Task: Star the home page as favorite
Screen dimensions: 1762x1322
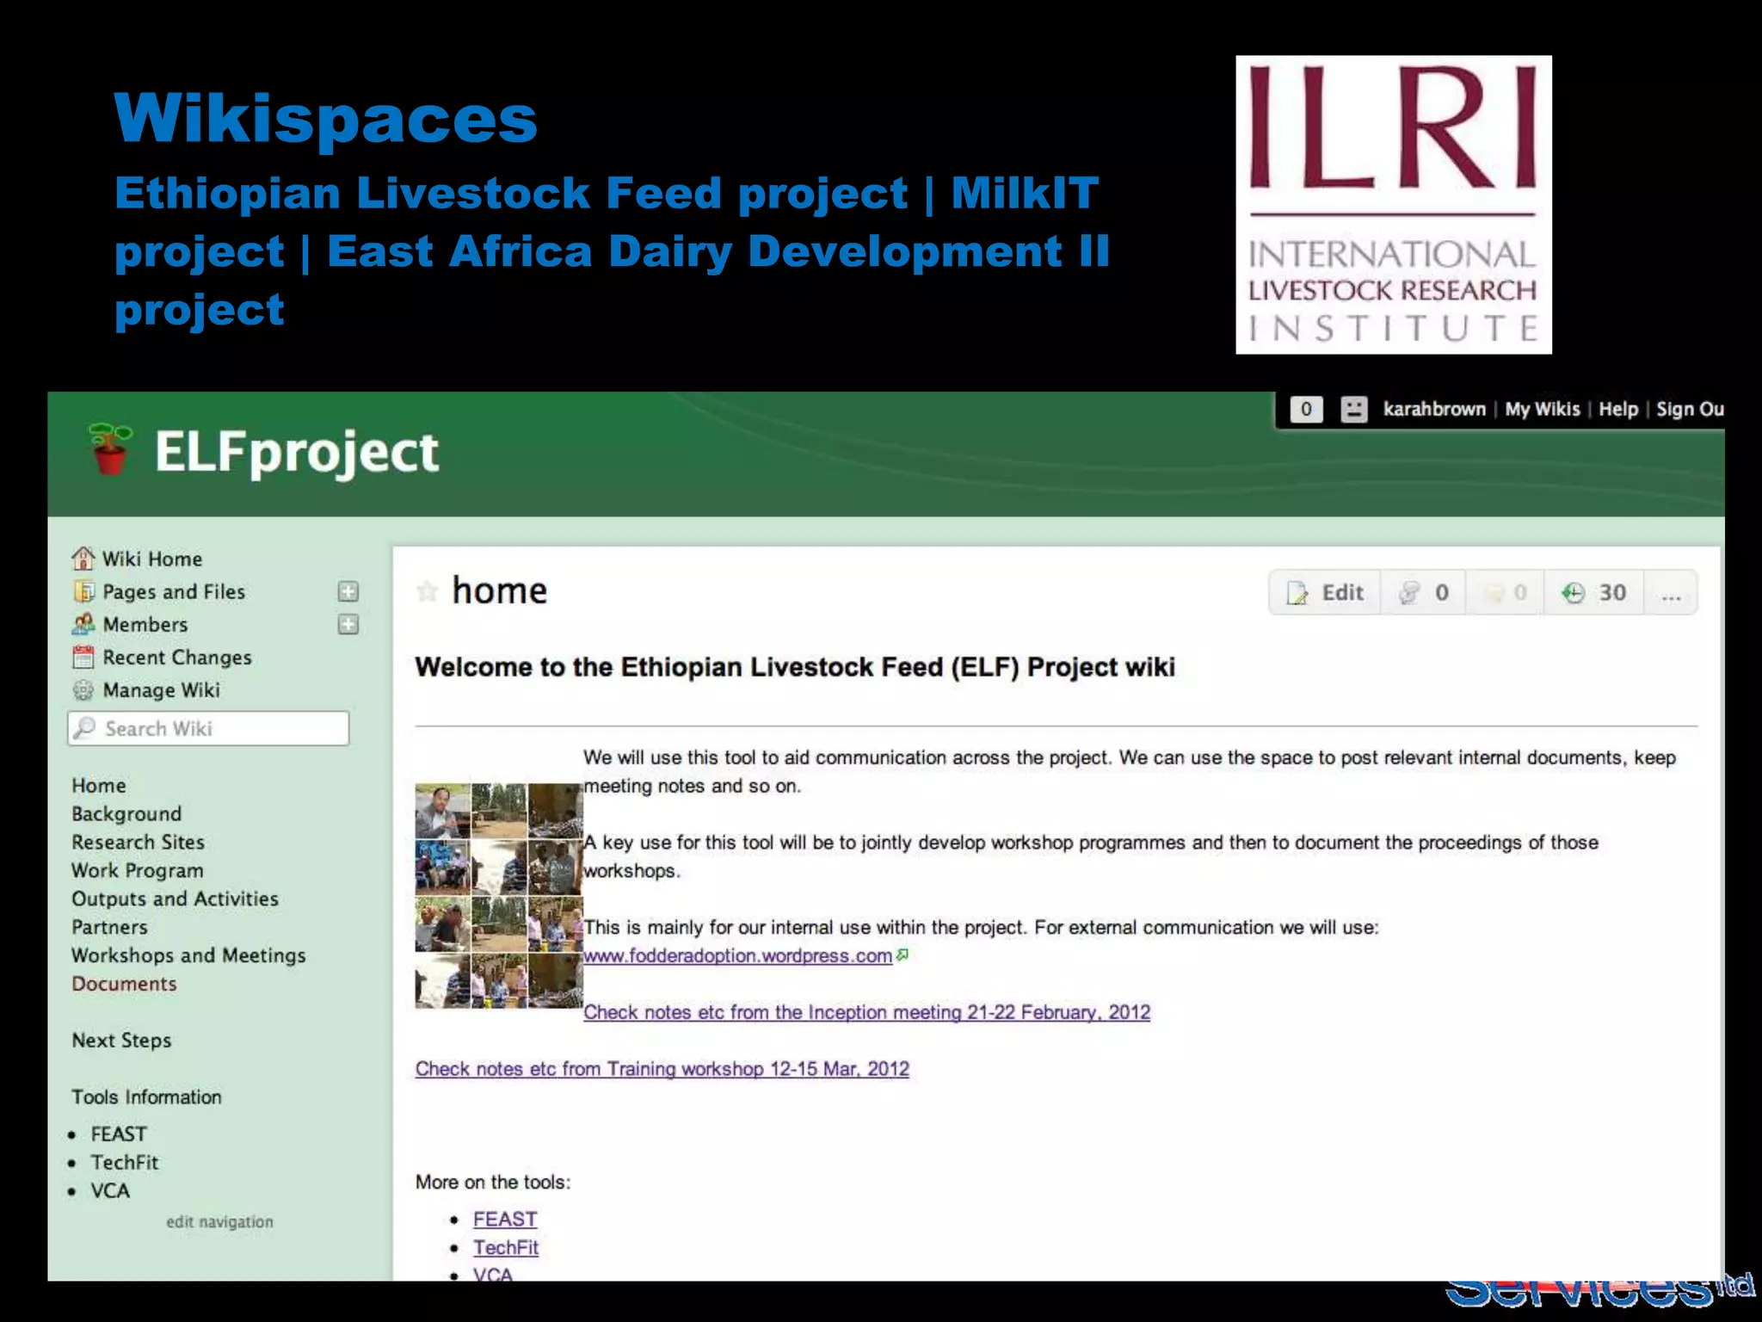Action: coord(427,591)
